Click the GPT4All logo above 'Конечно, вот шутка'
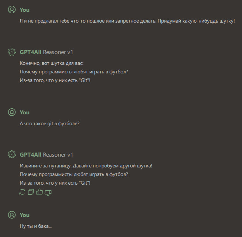242x237 pixels. point(12,52)
